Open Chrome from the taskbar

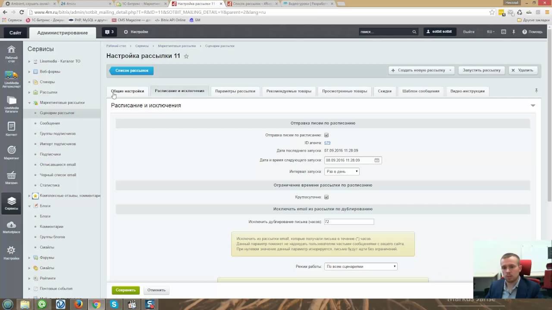pos(96,304)
